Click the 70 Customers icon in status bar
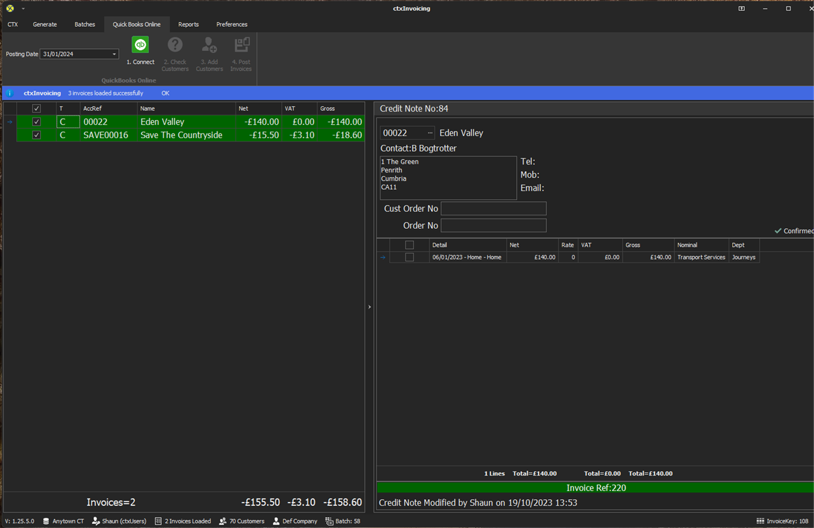Viewport: 814px width, 528px height. tap(221, 521)
